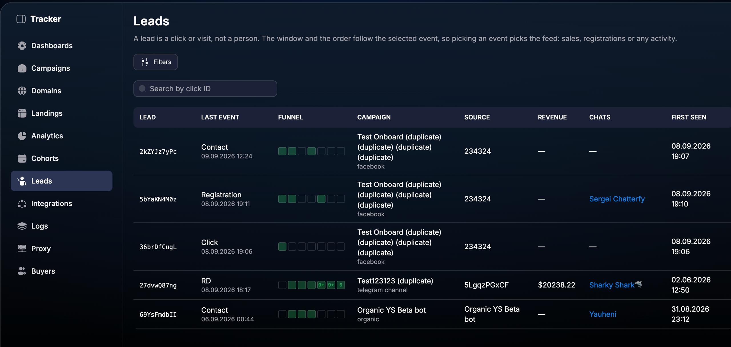This screenshot has height=347, width=731.
Task: Click the Campaigns house icon
Action: pyautogui.click(x=22, y=68)
